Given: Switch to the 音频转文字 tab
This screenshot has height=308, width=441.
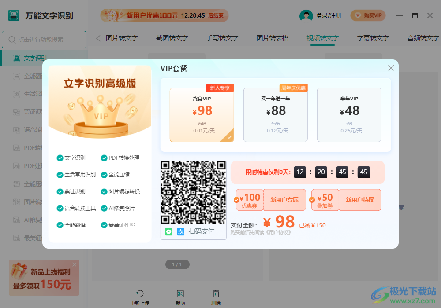Looking at the screenshot, I should tap(423, 38).
